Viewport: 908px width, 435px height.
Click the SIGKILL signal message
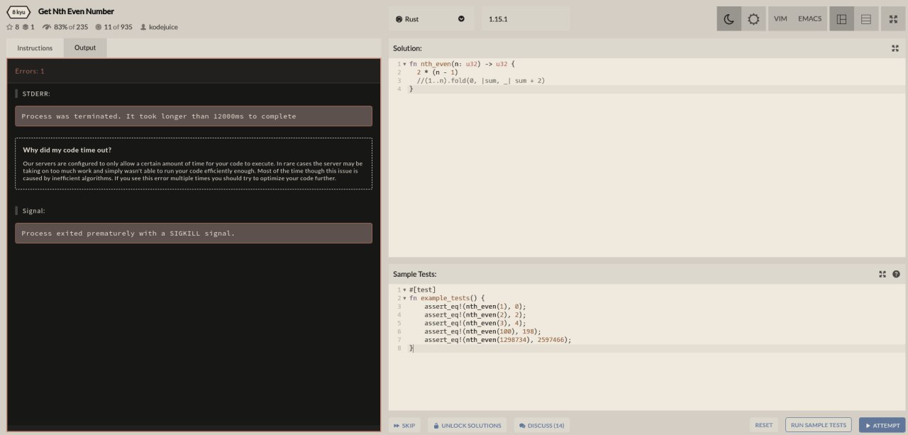(194, 233)
